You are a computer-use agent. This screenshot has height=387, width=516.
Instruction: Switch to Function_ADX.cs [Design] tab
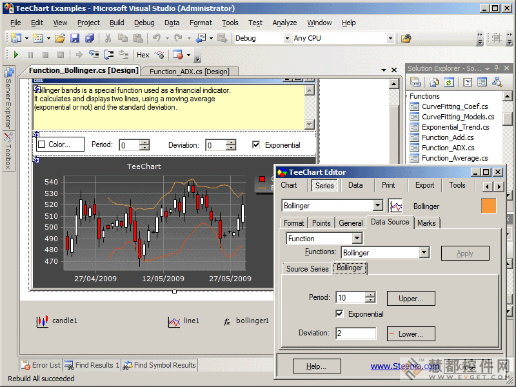click(190, 72)
